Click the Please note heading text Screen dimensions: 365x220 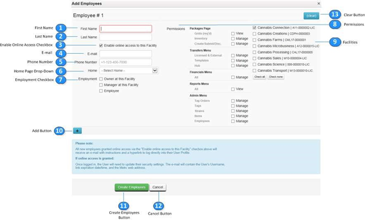[84, 143]
